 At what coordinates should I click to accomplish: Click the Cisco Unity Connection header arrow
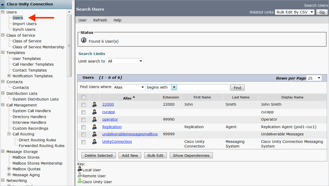click(x=3, y=4)
